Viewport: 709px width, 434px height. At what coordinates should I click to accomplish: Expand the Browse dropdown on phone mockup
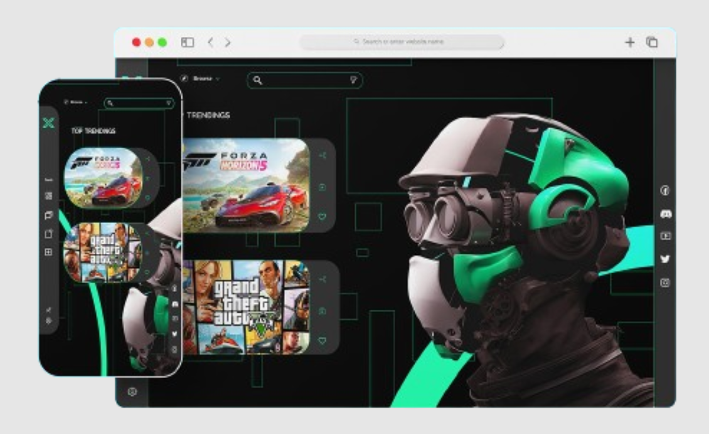click(x=75, y=102)
